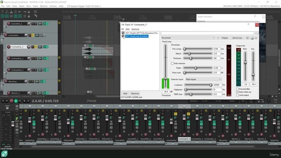The image size is (281, 158).
Task: Click the Save Project toolbar icon
Action: [11, 12]
